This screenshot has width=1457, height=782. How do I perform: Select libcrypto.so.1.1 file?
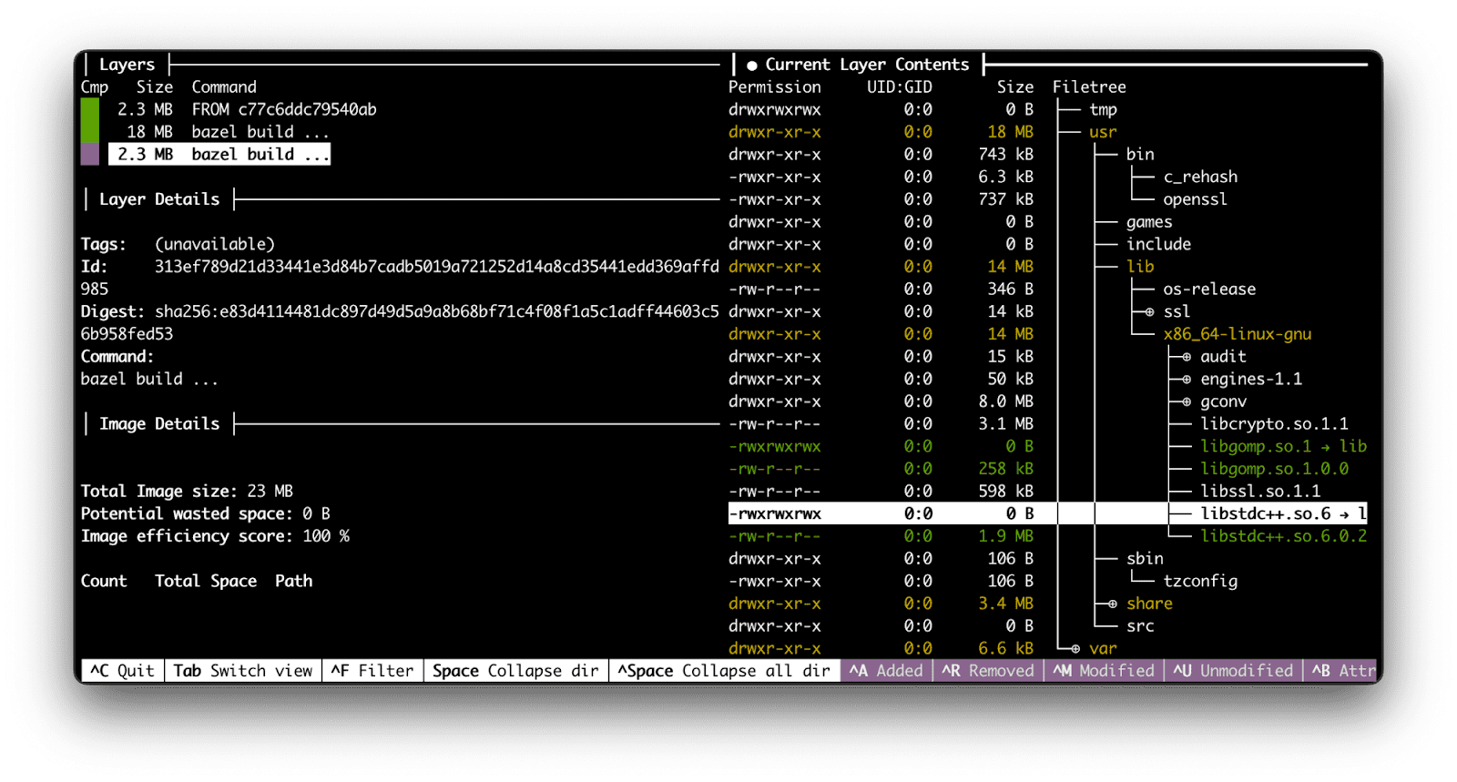click(x=1274, y=424)
